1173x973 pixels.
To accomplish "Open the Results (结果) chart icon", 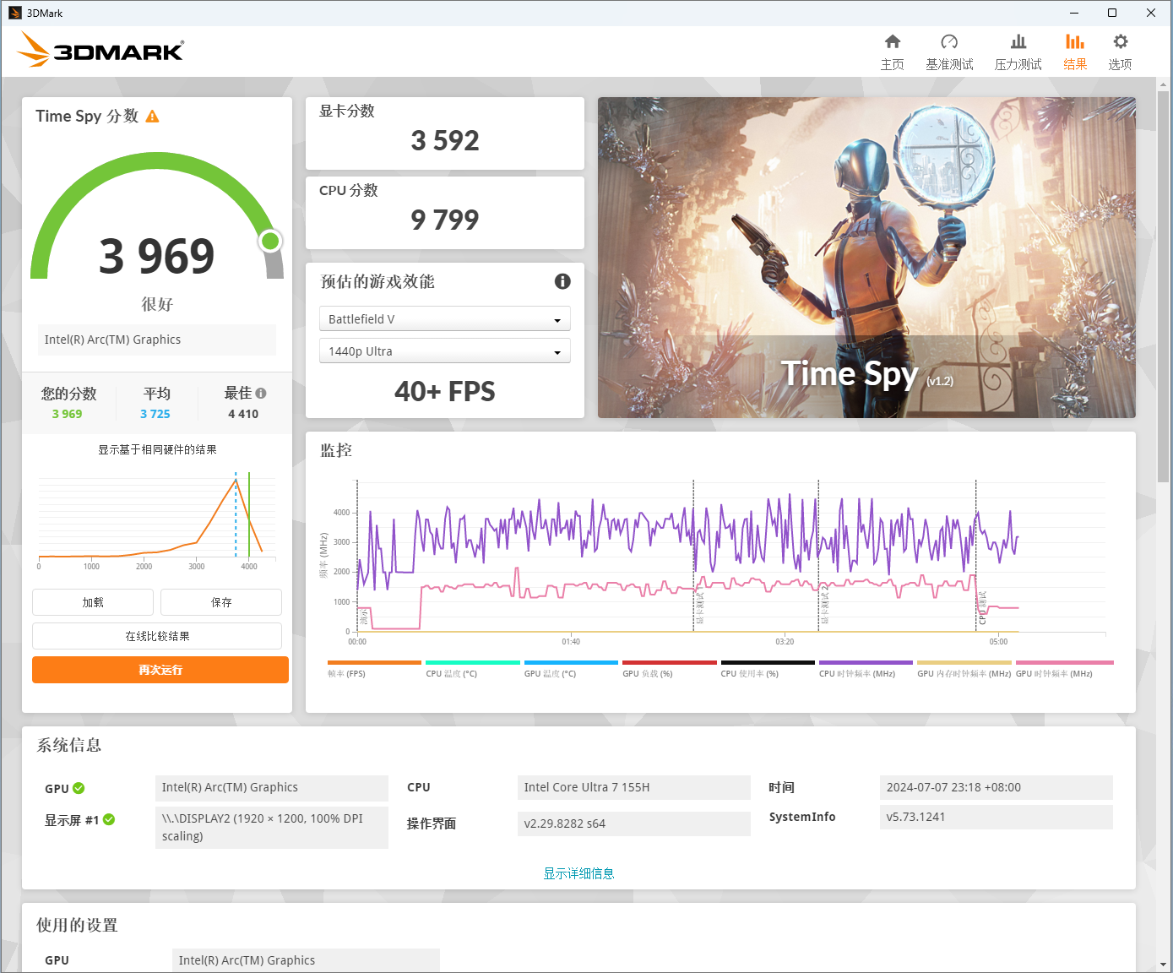I will coord(1075,42).
